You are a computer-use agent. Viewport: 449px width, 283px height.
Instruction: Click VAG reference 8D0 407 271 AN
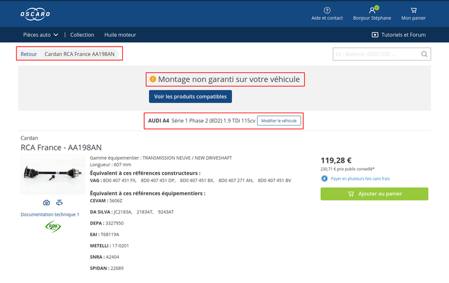pyautogui.click(x=236, y=180)
